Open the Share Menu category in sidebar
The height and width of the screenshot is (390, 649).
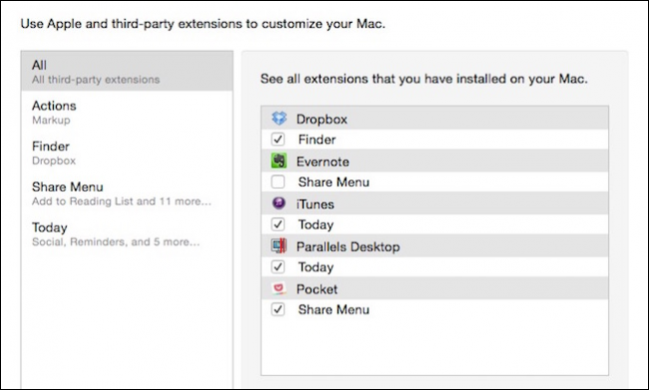[x=127, y=194]
